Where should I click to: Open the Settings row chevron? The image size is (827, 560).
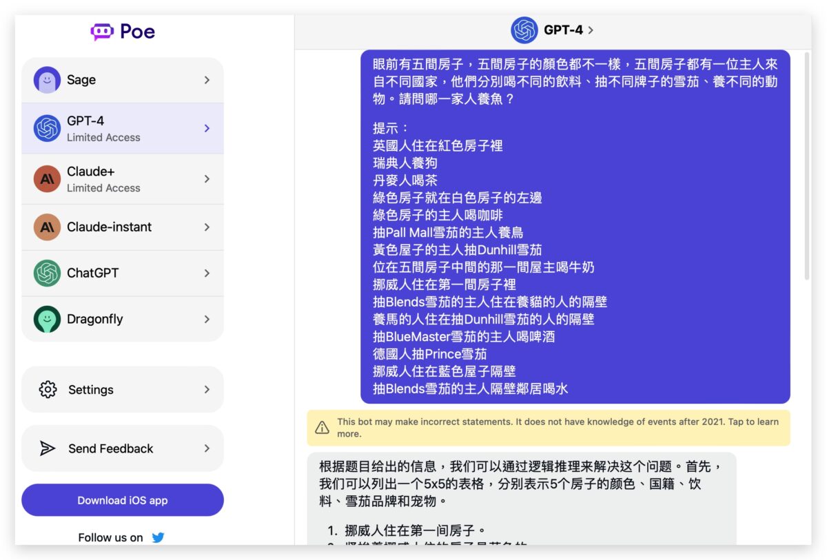coord(207,390)
